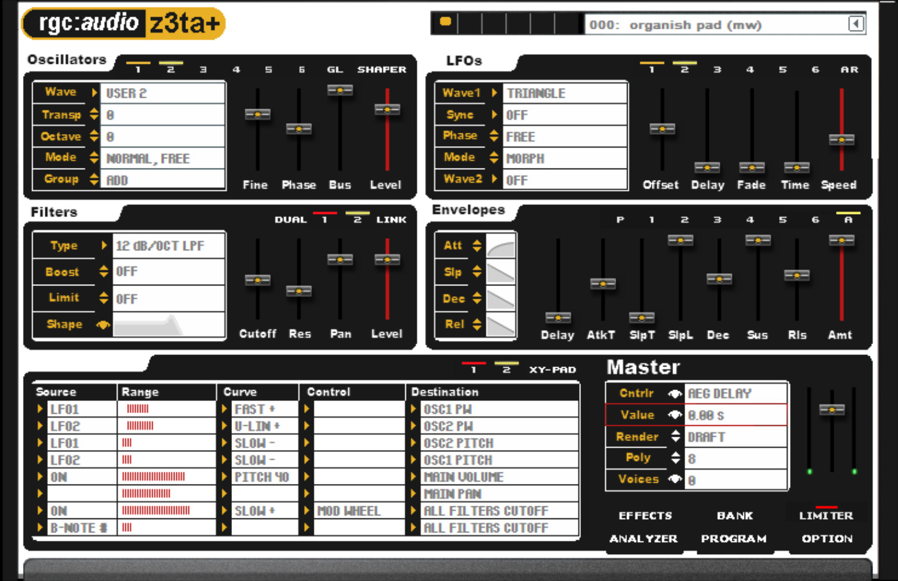Toggle the LIMITER on the Master section
The width and height of the screenshot is (898, 581).
(x=826, y=515)
